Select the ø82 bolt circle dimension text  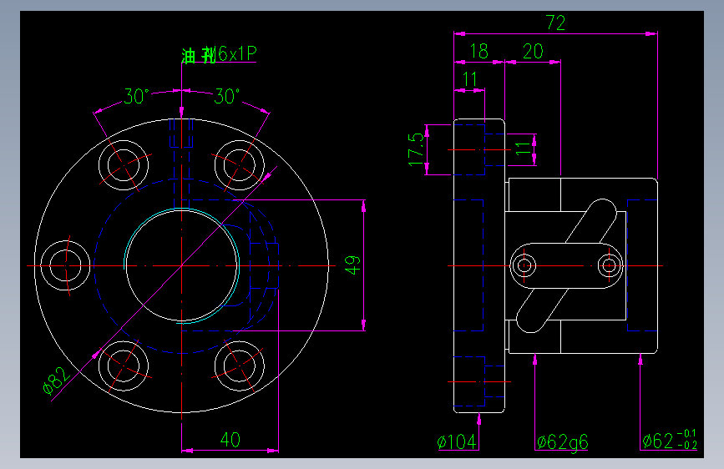click(56, 381)
